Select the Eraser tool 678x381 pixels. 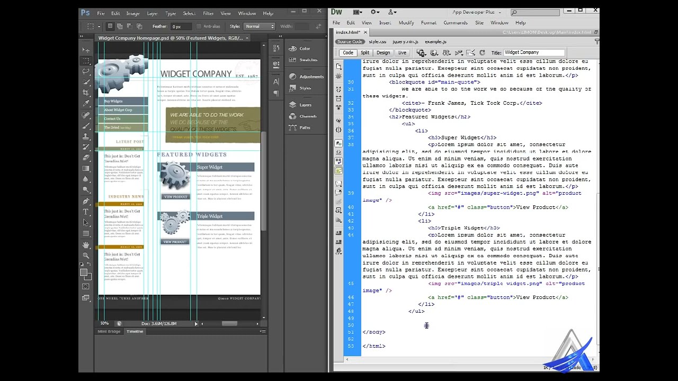click(86, 158)
